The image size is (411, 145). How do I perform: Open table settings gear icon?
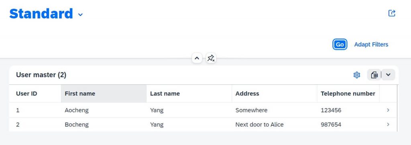tap(356, 75)
